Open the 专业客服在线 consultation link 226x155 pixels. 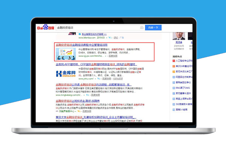(94, 34)
